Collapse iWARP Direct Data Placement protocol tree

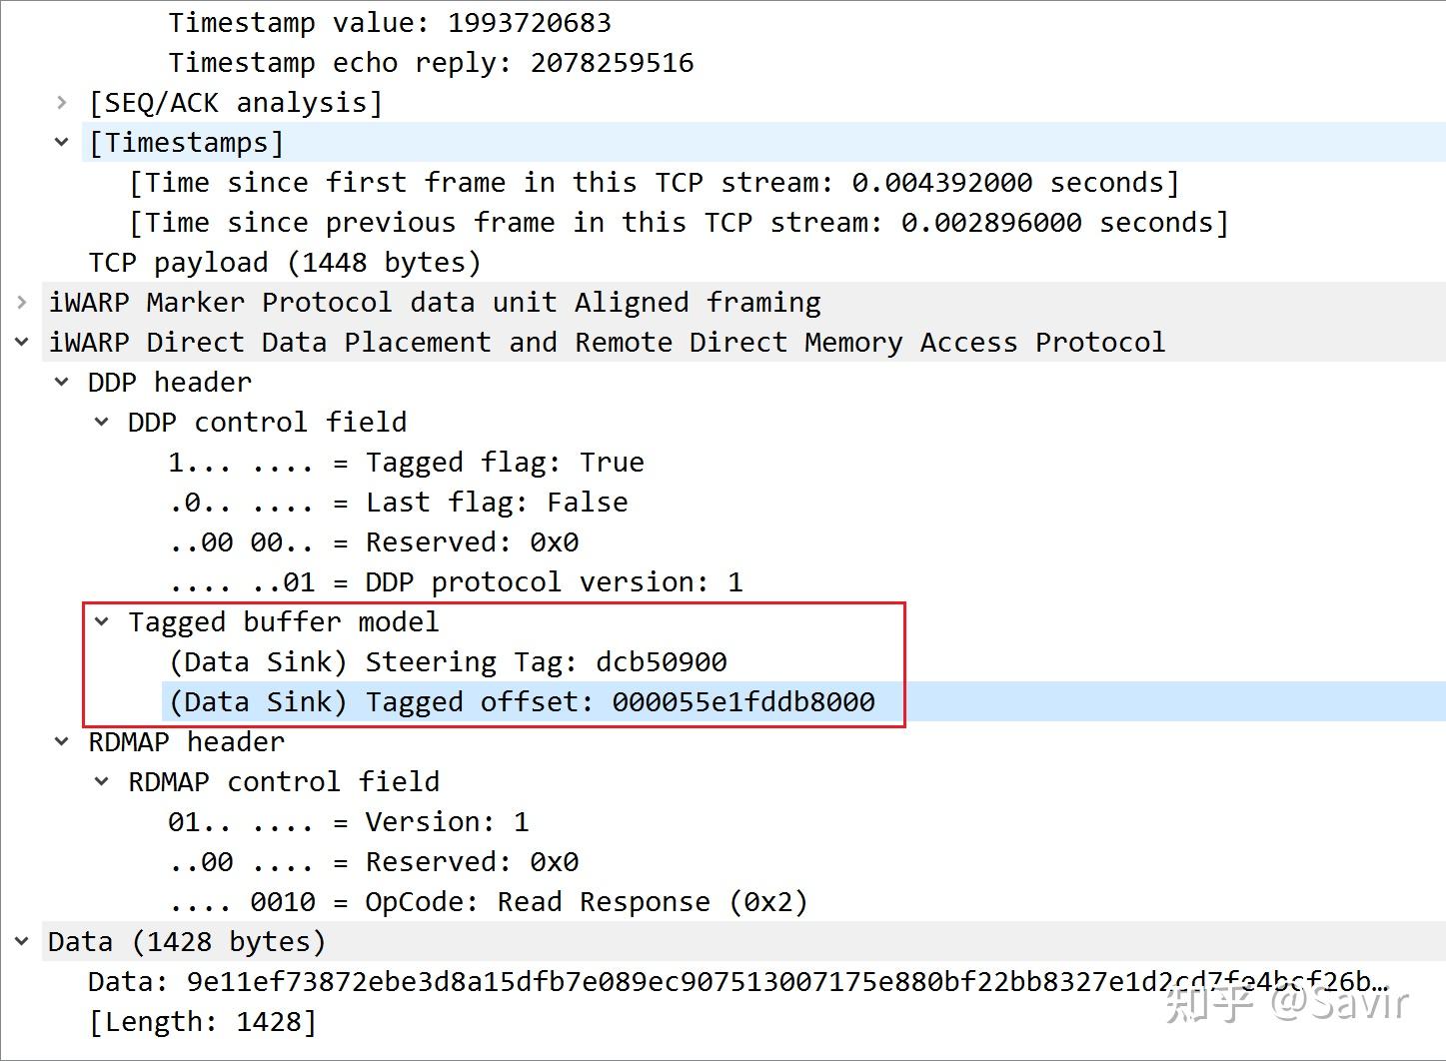click(22, 343)
